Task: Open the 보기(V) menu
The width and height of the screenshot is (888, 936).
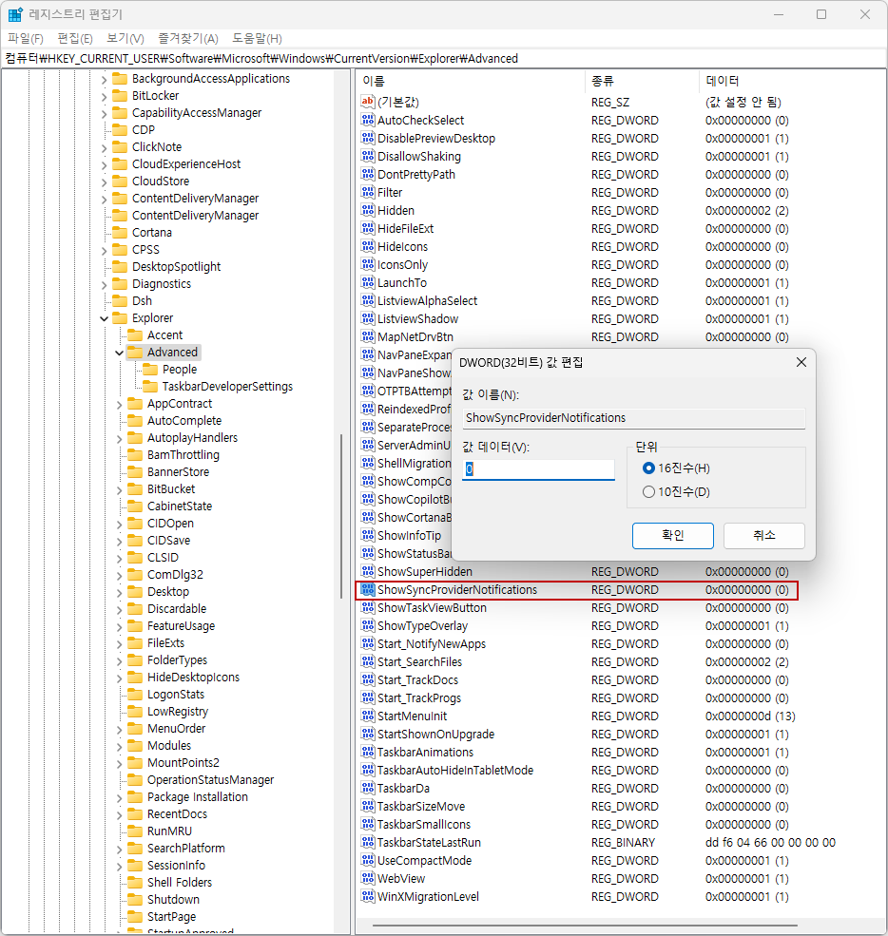Action: (125, 38)
